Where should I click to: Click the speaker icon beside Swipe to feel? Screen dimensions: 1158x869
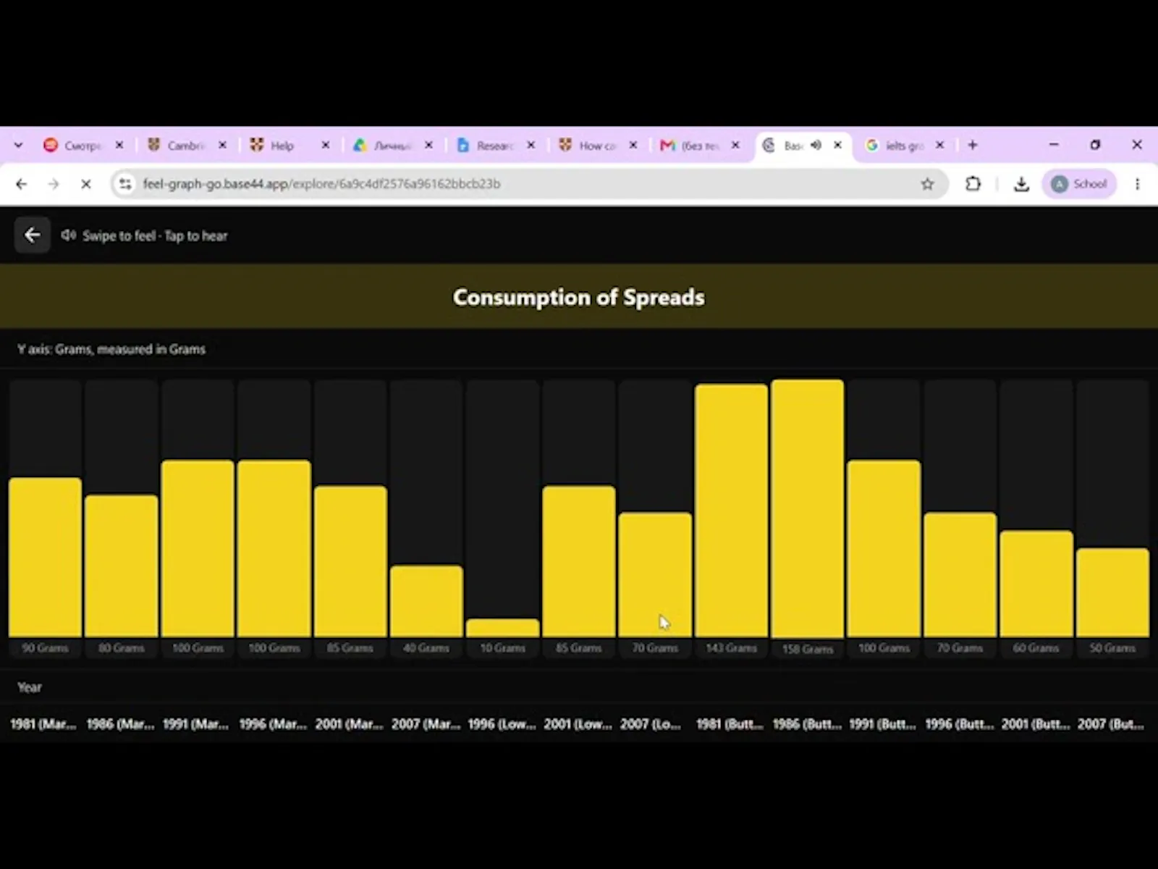(69, 235)
